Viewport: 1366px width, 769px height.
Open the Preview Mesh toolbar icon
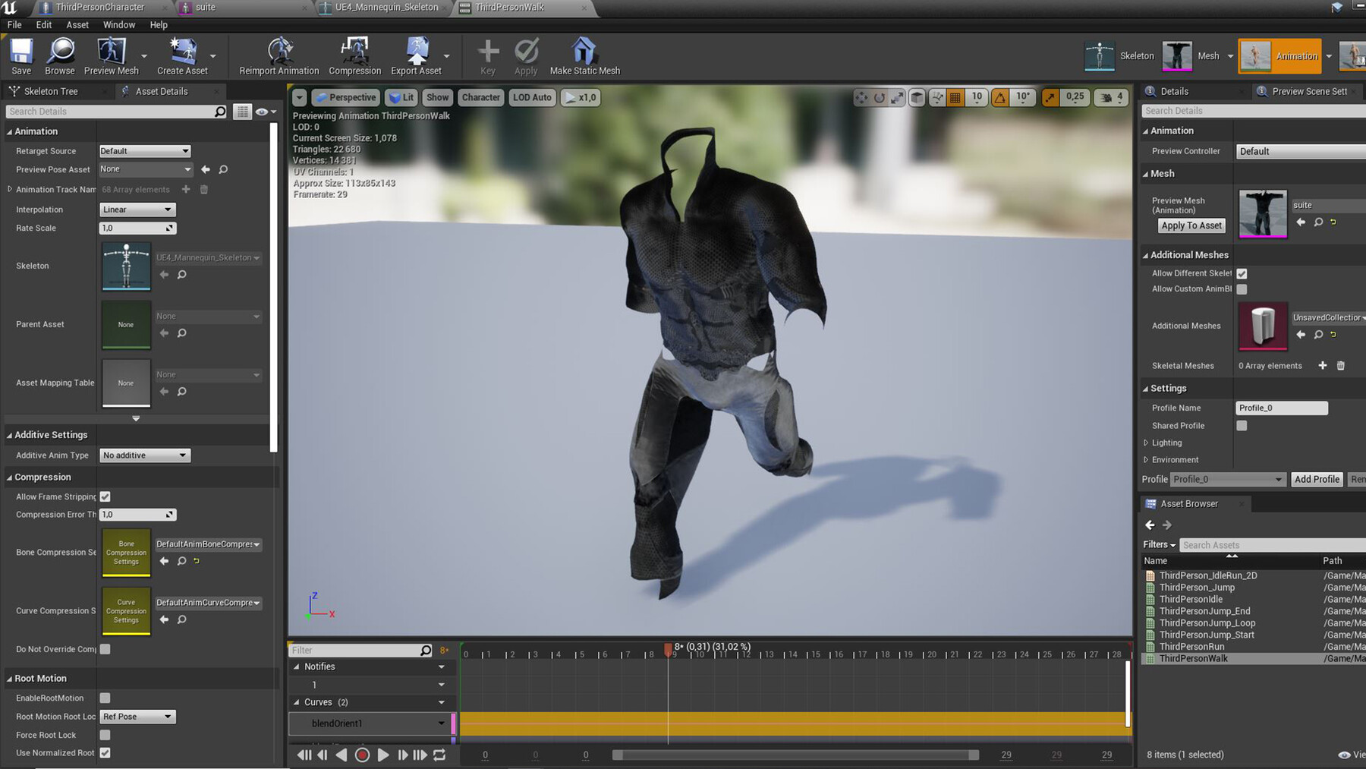(x=112, y=56)
